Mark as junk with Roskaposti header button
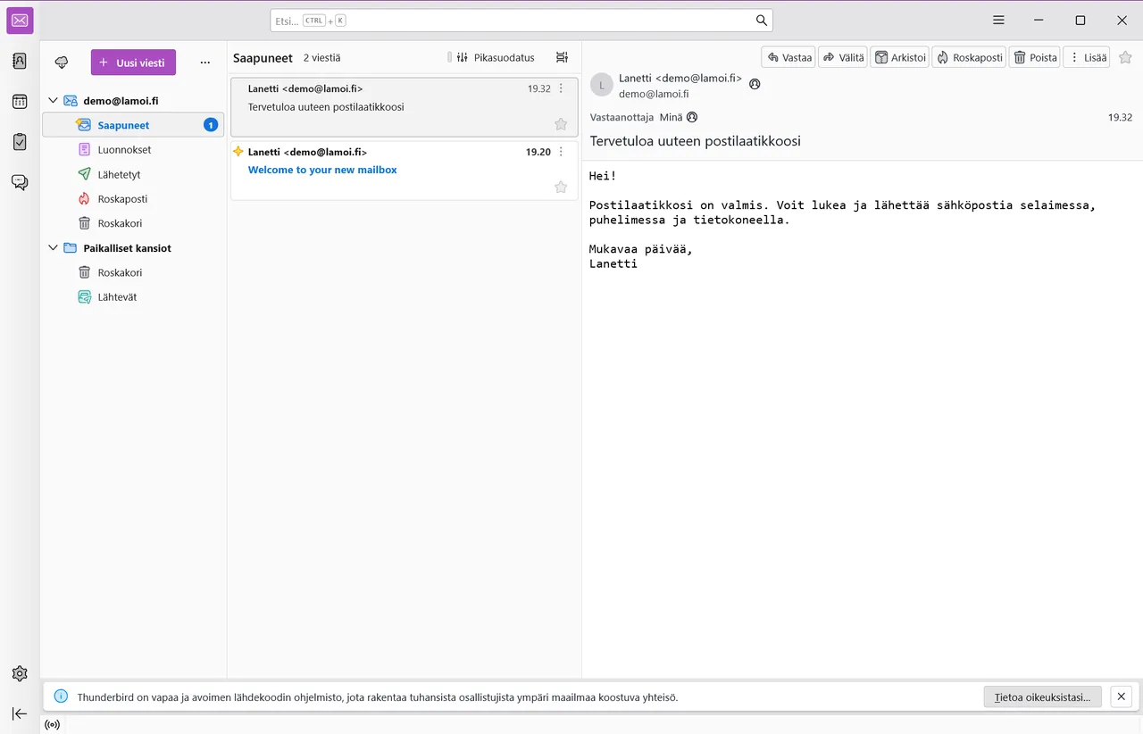Viewport: 1143px width, 734px height. pyautogui.click(x=969, y=57)
